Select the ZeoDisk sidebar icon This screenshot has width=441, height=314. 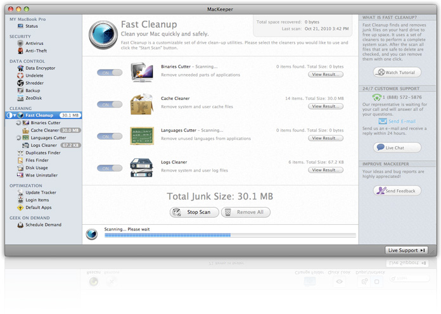click(x=20, y=98)
